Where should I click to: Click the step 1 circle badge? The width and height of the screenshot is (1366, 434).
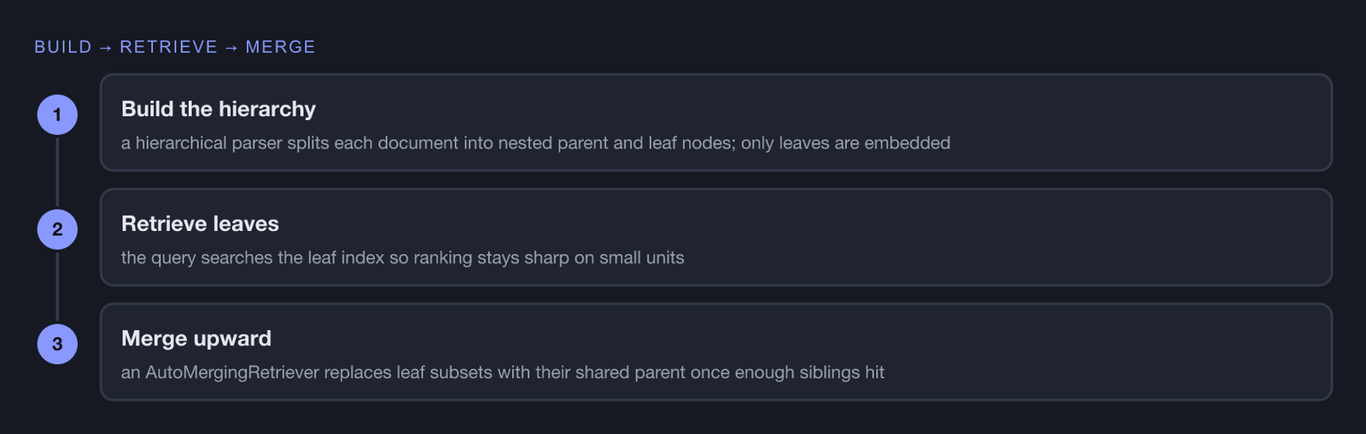57,114
